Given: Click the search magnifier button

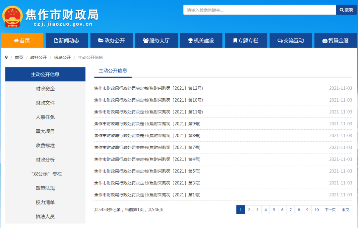Looking at the screenshot, I should [x=346, y=10].
